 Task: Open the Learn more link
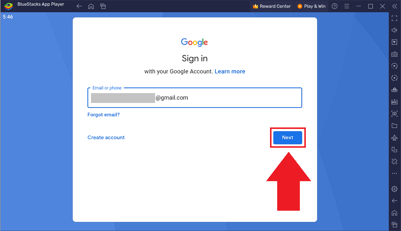(x=230, y=72)
